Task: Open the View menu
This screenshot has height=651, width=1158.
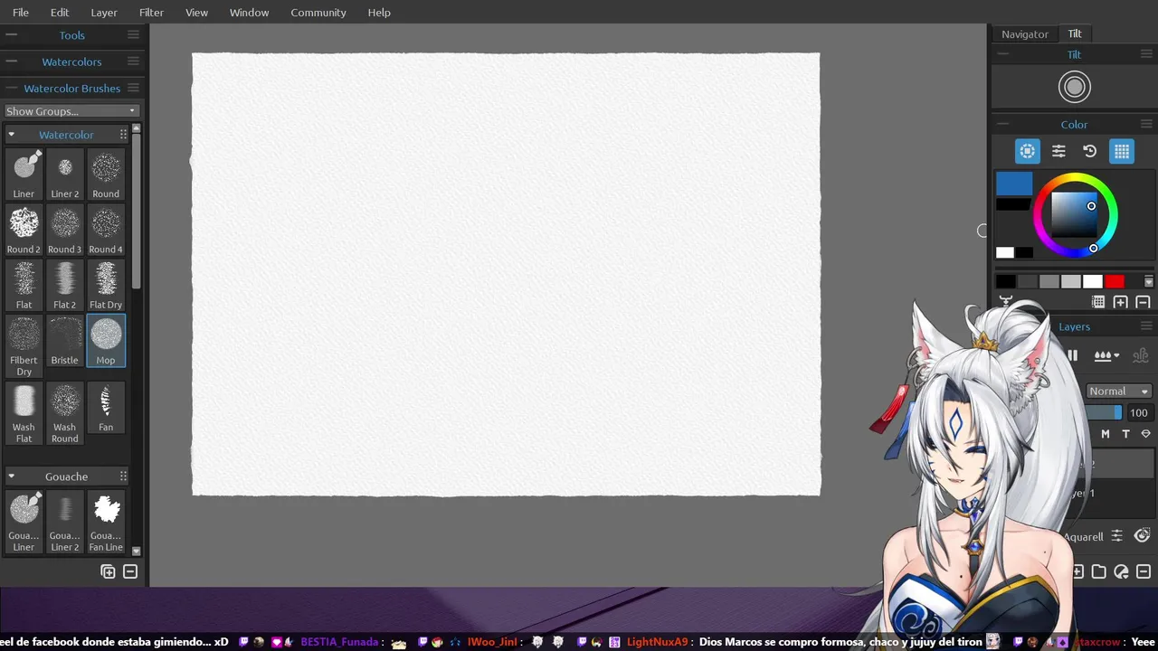Action: 196,12
